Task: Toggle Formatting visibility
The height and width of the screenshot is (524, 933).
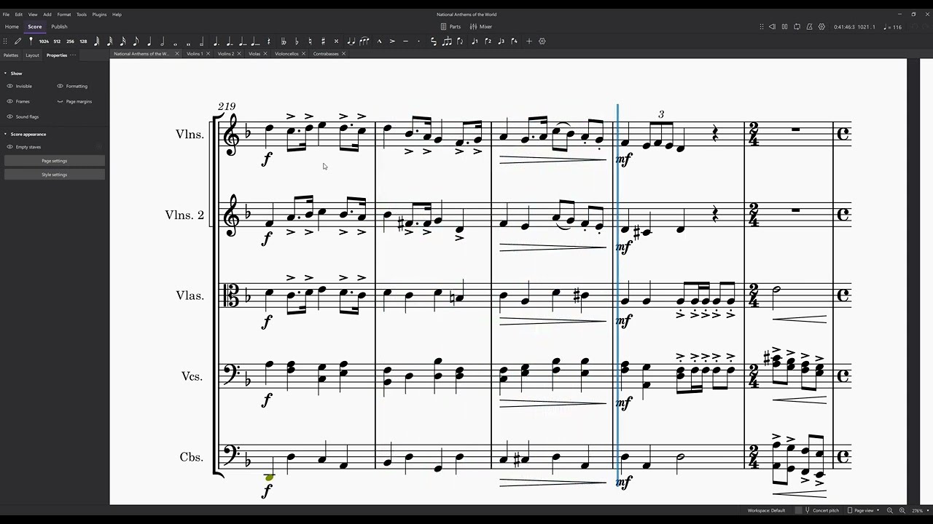Action: tap(72, 86)
